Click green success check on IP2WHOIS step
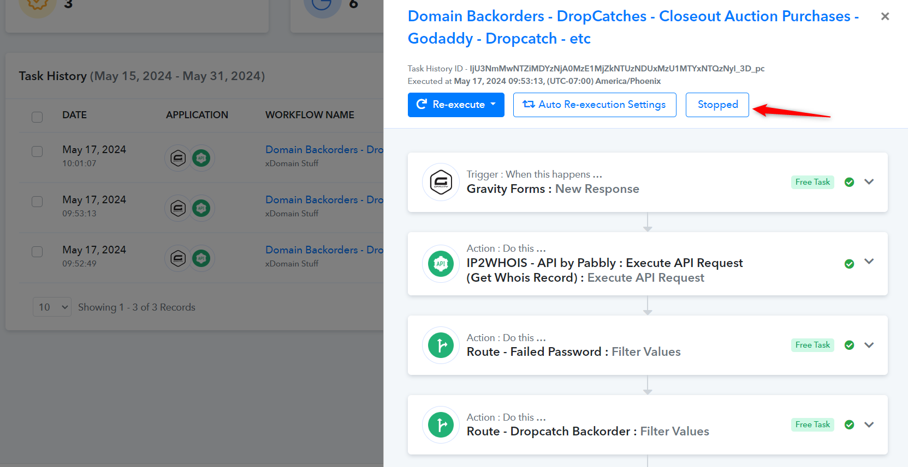Screen dimensions: 908x467 click(849, 264)
